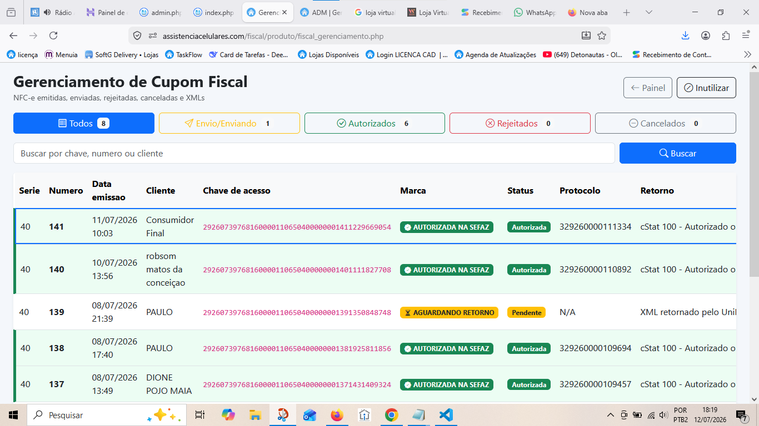This screenshot has width=759, height=426.
Task: Click the client name DIONE POJO MAIA
Action: [x=169, y=384]
